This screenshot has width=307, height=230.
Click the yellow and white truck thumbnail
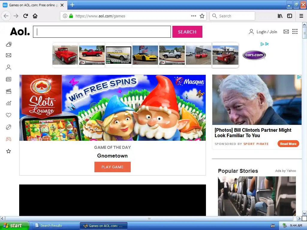[x=118, y=55]
